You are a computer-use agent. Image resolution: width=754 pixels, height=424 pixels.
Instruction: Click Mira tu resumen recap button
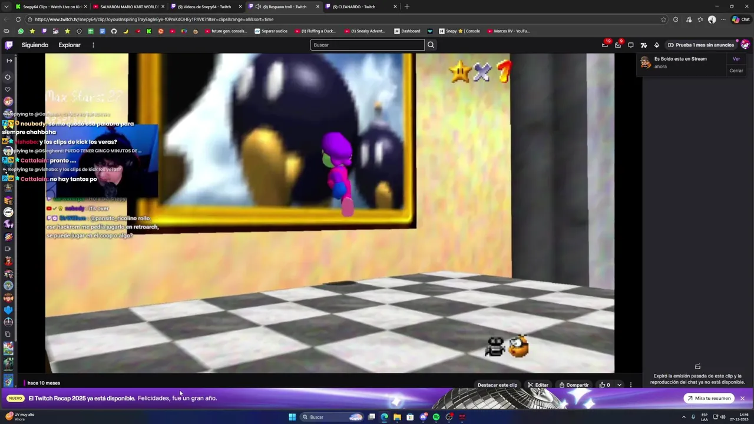[709, 398]
